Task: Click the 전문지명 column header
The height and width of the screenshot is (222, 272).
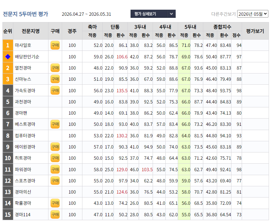Action: [x=31, y=31]
